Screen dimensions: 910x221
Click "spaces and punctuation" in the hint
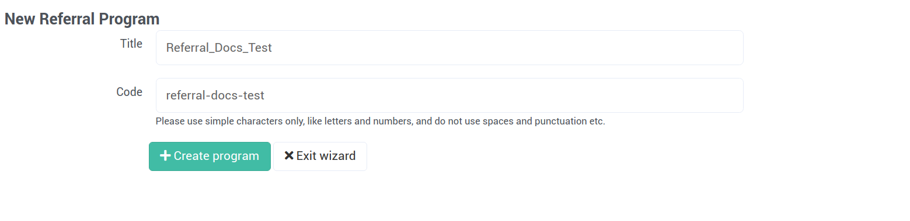click(533, 122)
